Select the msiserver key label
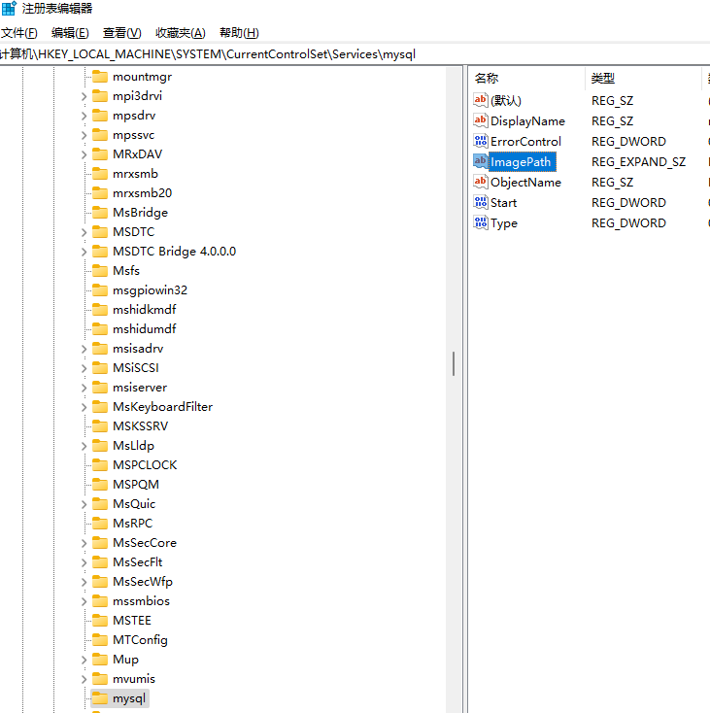Screen dimensions: 710x713 tap(140, 388)
